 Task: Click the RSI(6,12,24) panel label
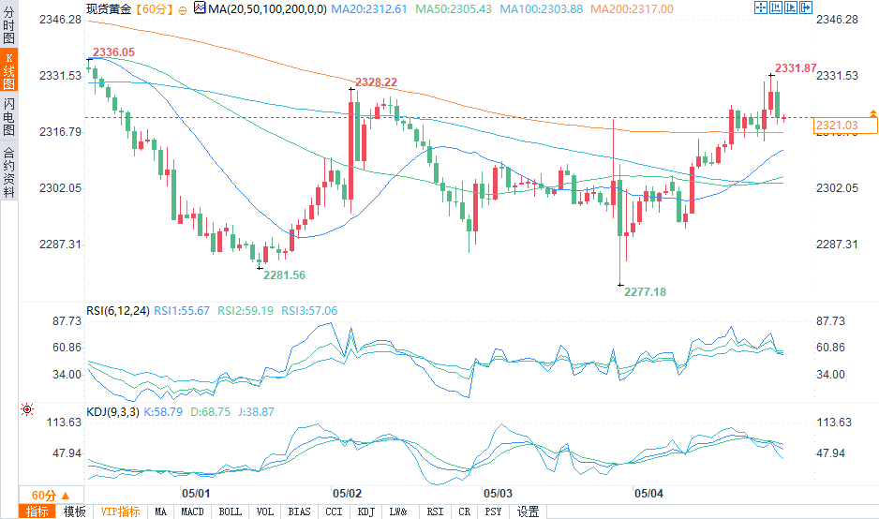118,310
